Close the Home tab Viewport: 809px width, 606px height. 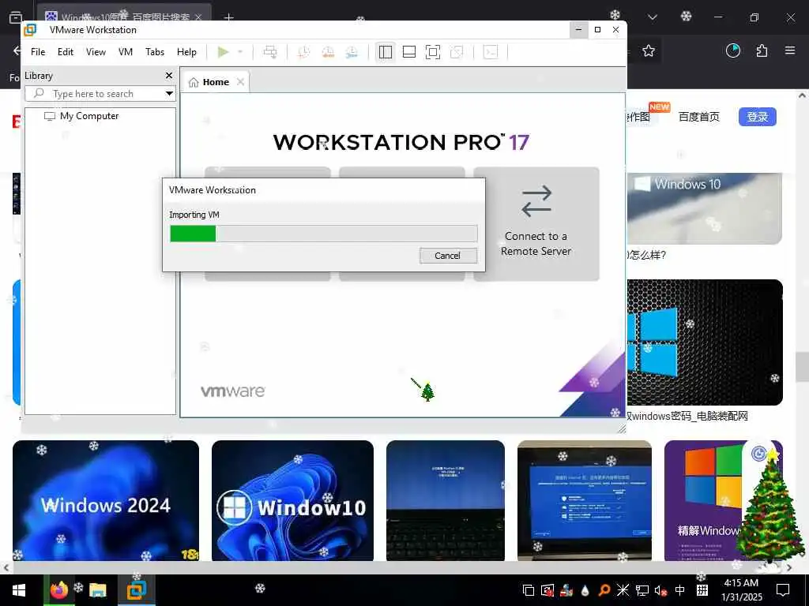click(240, 82)
